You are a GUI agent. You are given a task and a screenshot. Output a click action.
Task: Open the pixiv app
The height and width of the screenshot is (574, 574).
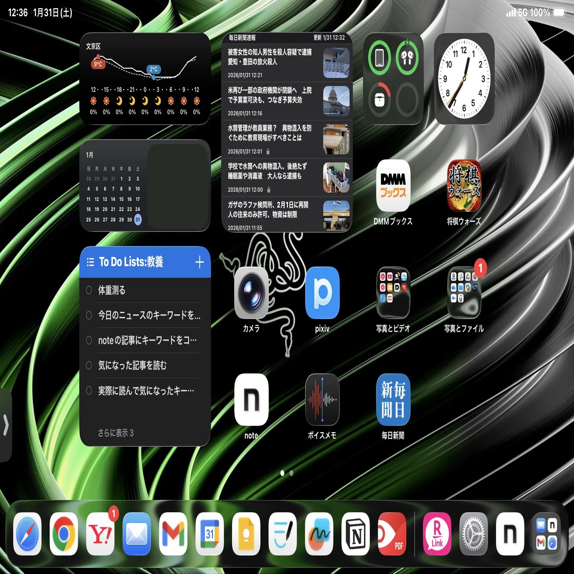point(322,293)
